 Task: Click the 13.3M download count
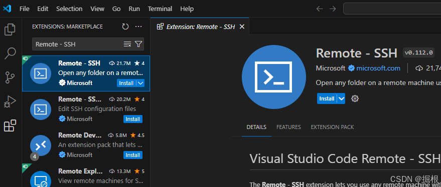120,171
